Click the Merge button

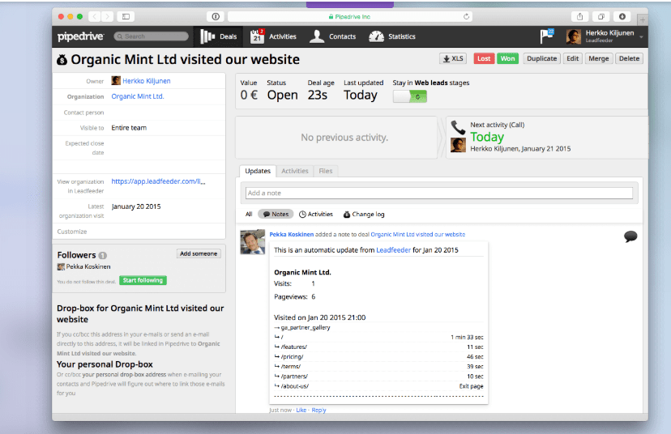tap(599, 58)
